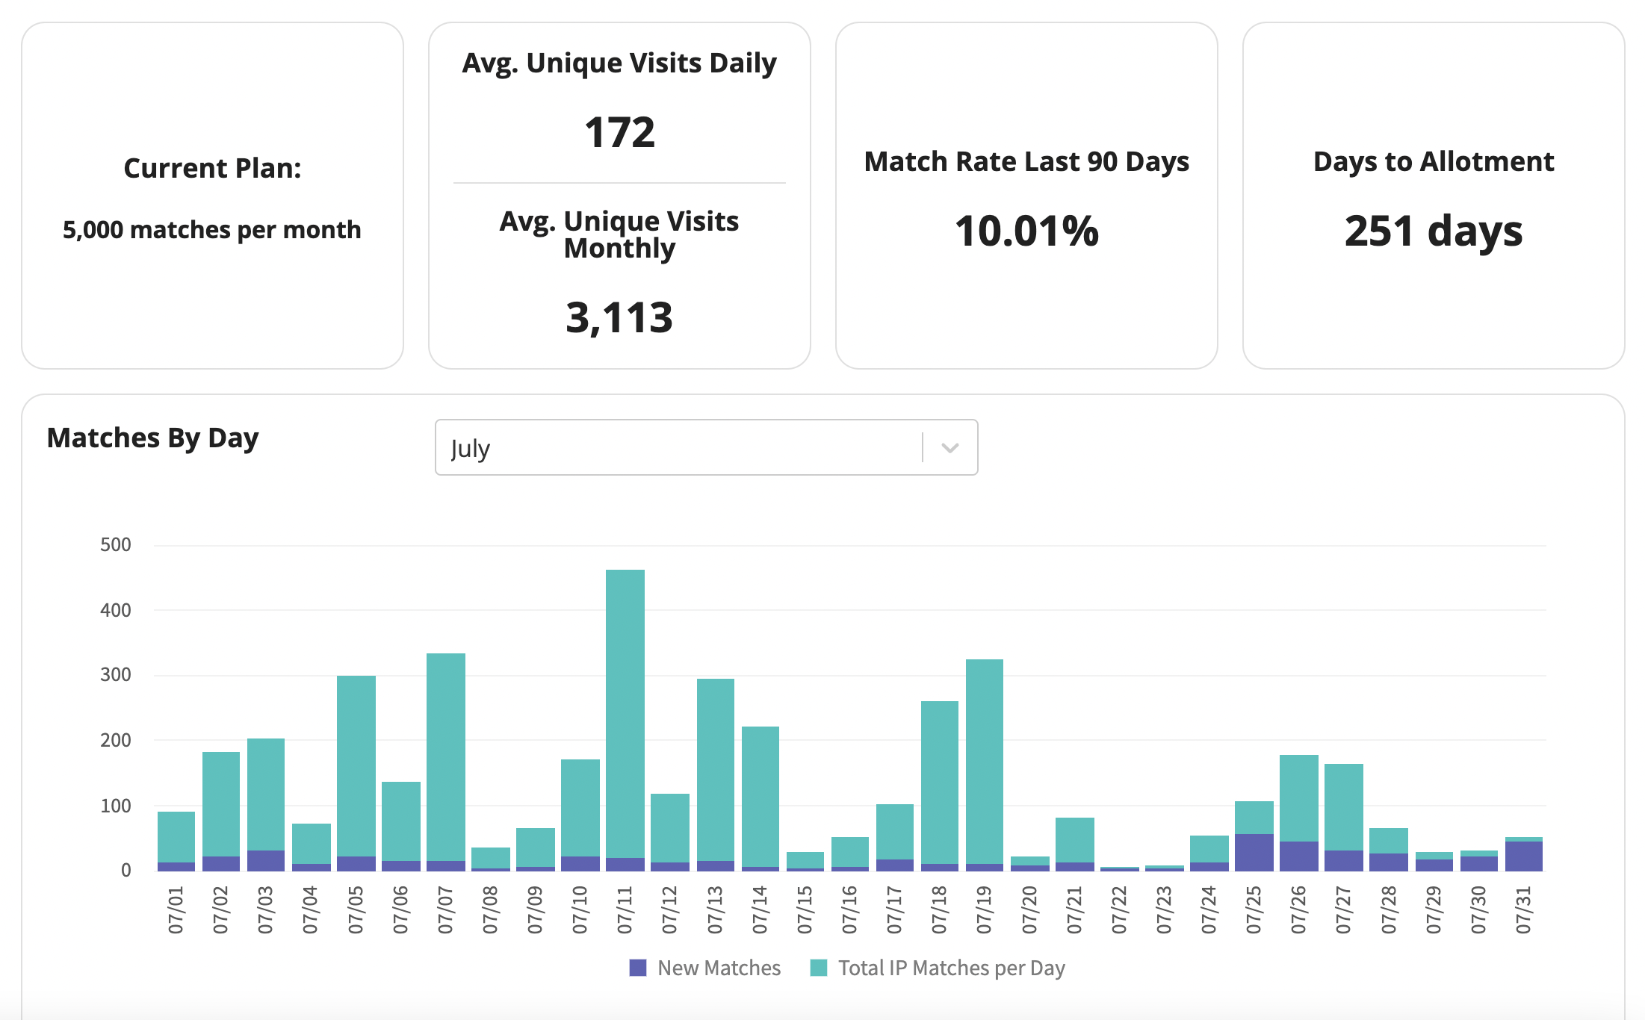1645x1020 pixels.
Task: Click 5,000 matches per month text
Action: click(212, 229)
